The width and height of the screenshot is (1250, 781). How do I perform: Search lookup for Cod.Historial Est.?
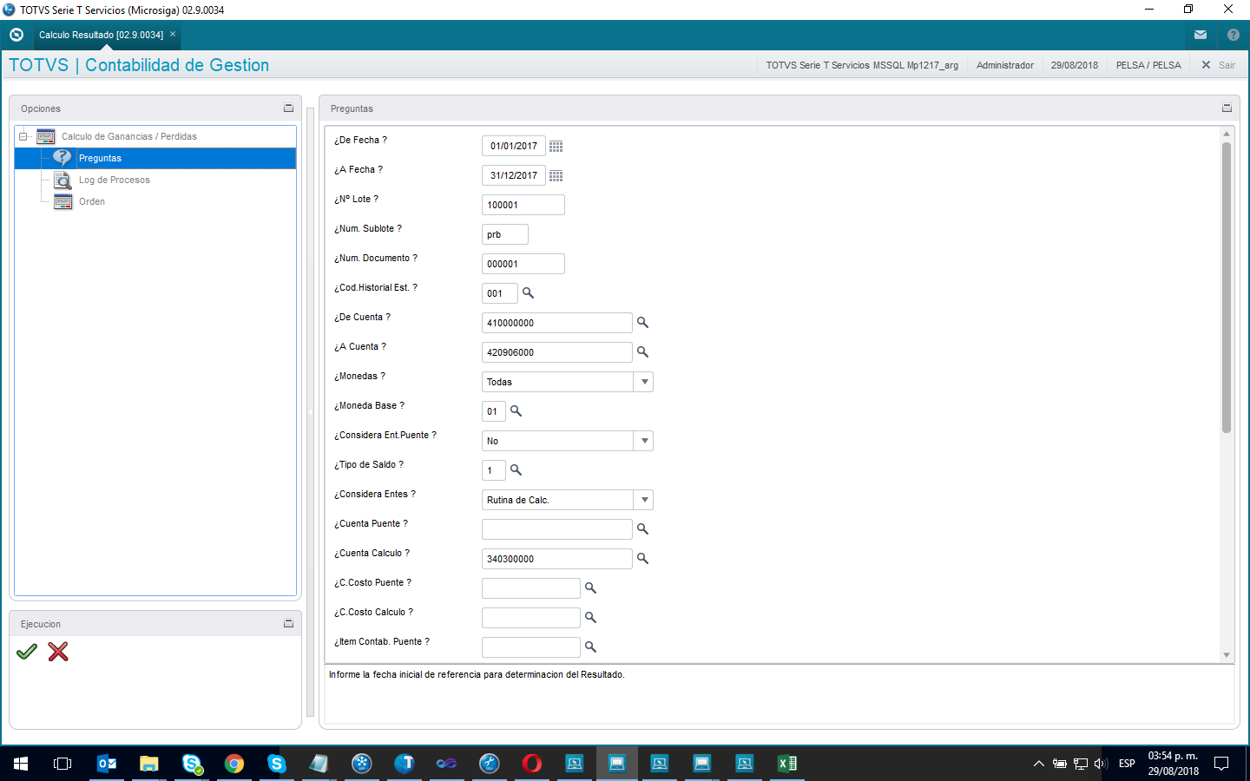(528, 293)
